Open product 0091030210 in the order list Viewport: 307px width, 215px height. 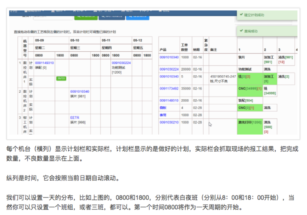tap(169, 122)
